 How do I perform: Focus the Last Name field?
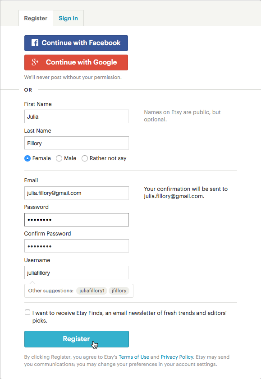tap(77, 143)
